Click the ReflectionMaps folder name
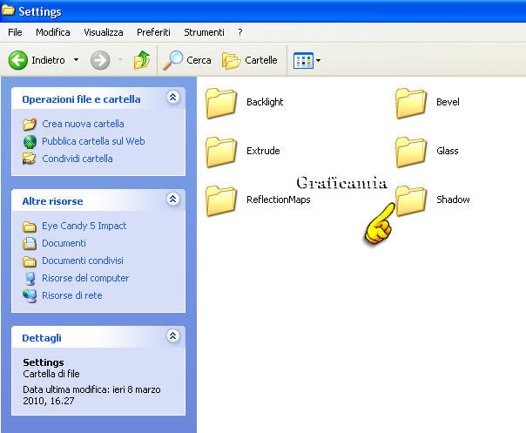Image resolution: width=526 pixels, height=433 pixels. (279, 200)
